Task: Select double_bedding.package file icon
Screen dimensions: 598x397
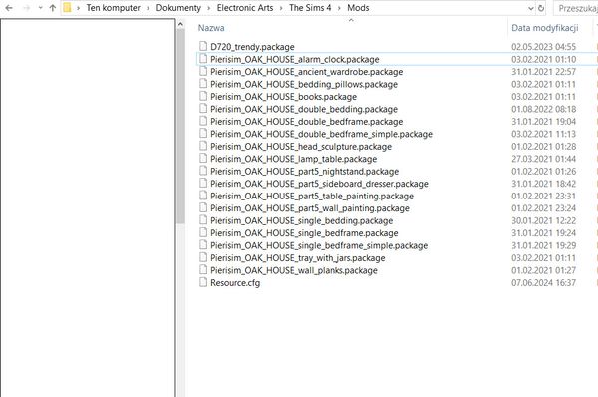Action: (203, 109)
